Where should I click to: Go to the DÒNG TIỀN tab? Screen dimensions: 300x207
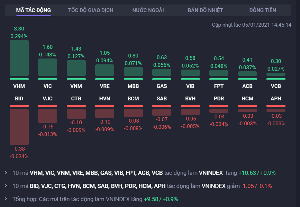[x=263, y=10]
